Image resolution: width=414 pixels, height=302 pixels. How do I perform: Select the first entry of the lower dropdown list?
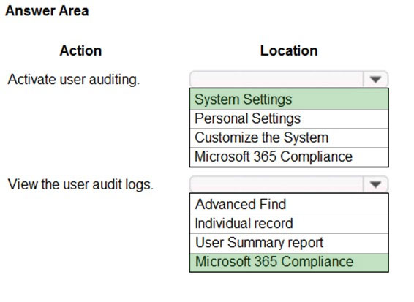tap(289, 204)
